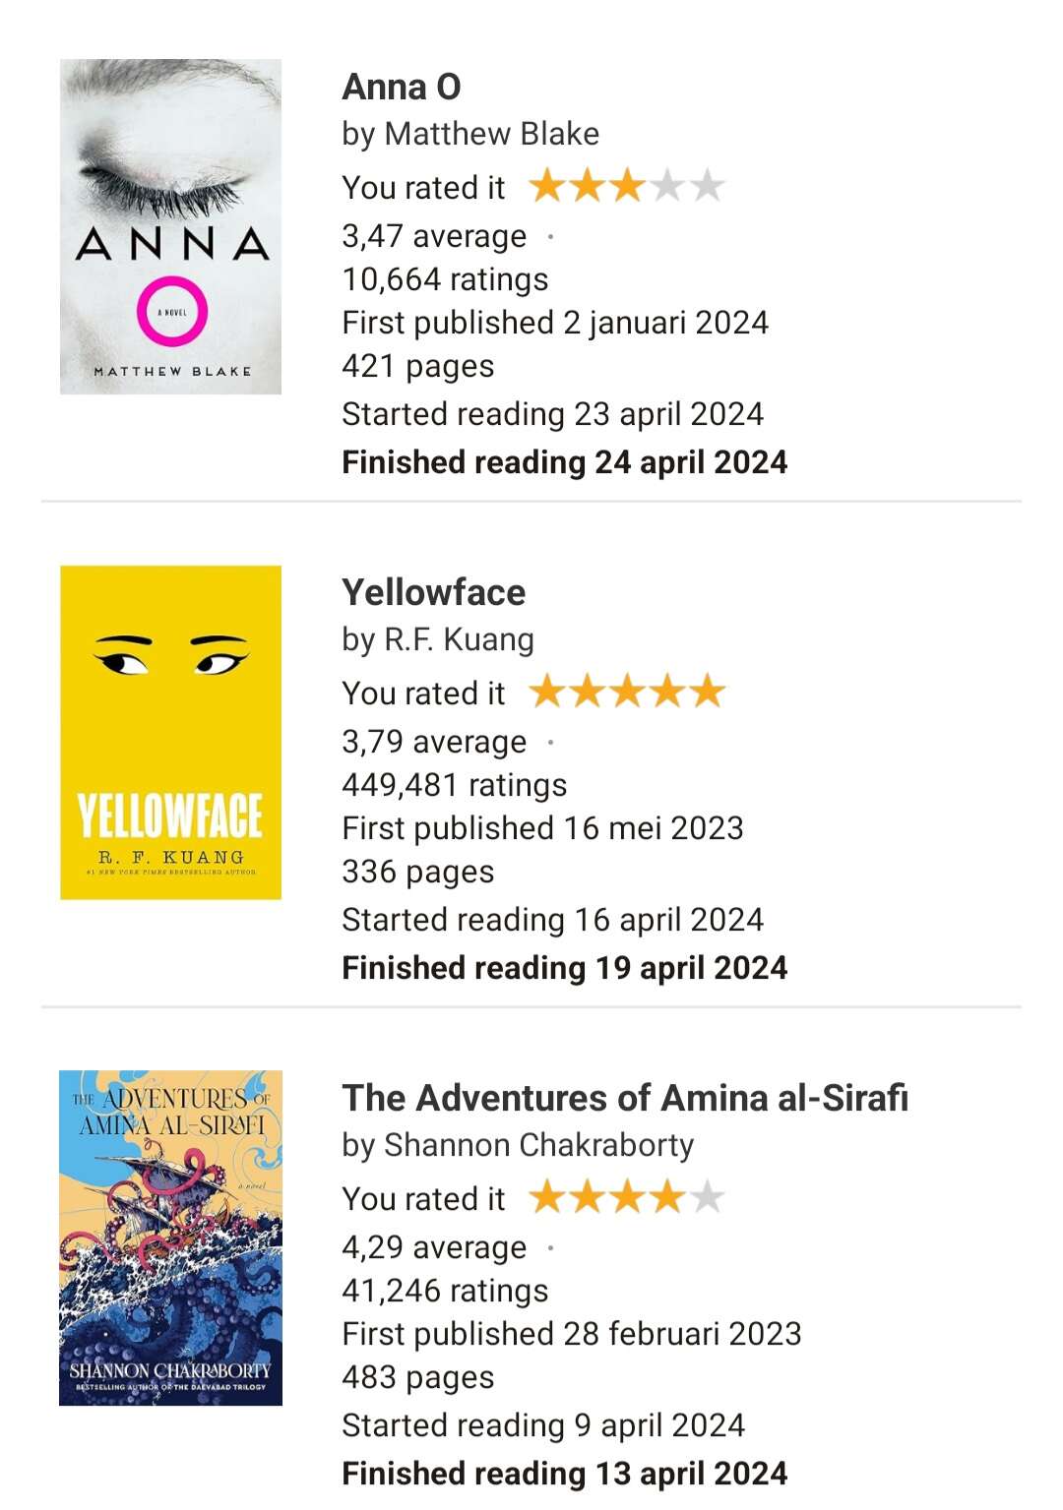Viewport: 1063px width, 1510px height.
Task: Change Yellowface rating to three stars
Action: tap(627, 692)
